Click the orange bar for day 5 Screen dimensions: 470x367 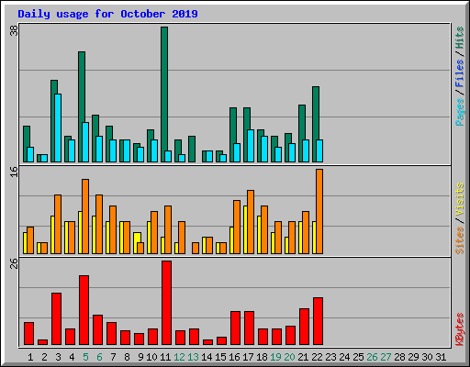85,217
